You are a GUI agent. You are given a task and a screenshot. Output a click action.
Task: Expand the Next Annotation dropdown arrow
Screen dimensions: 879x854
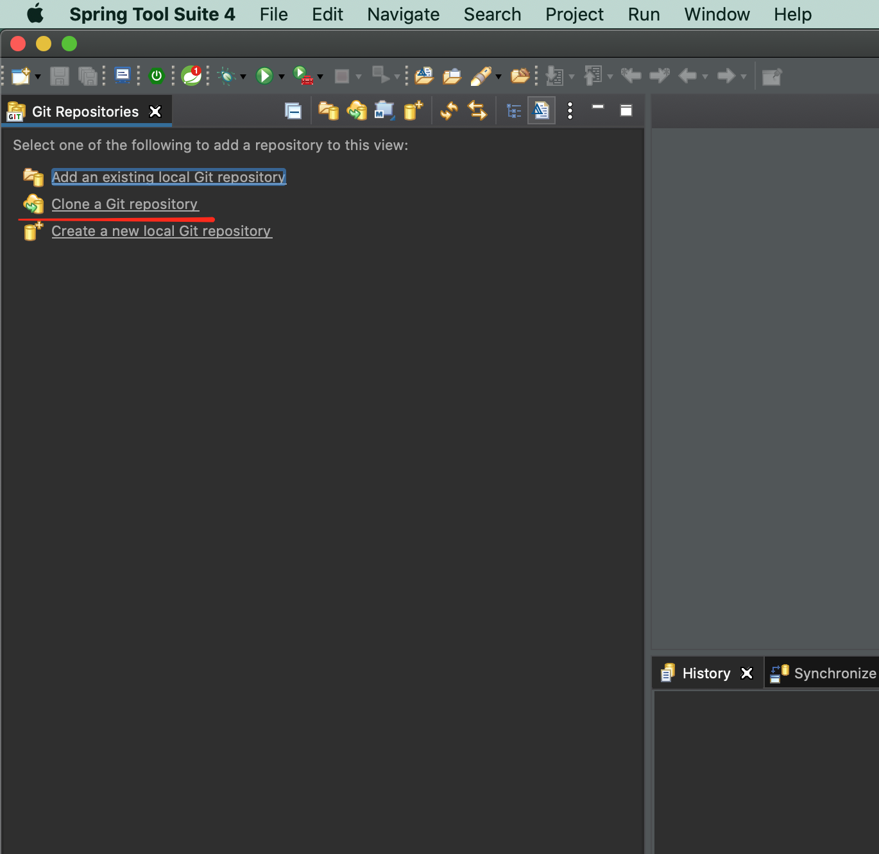tap(572, 77)
